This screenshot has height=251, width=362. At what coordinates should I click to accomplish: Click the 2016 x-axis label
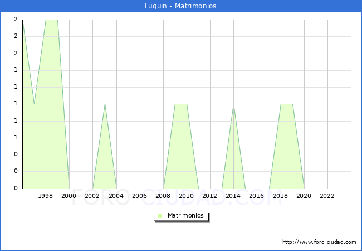(257, 196)
